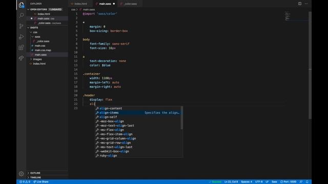Select main.sass in Open Editors list
Screen dimensions: 328x184
tap(44, 18)
